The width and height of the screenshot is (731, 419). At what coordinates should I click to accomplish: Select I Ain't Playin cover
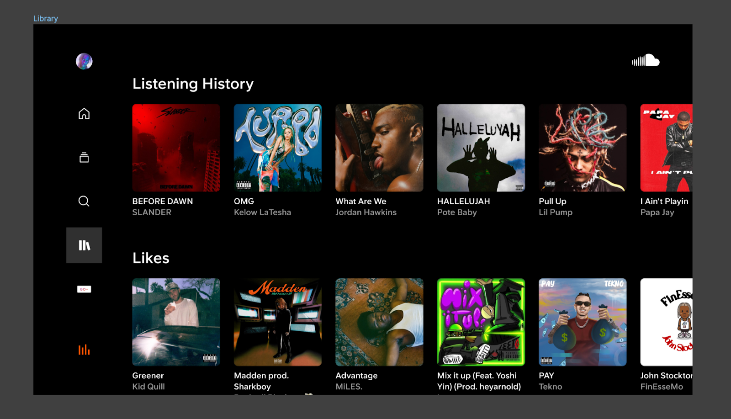tap(666, 148)
